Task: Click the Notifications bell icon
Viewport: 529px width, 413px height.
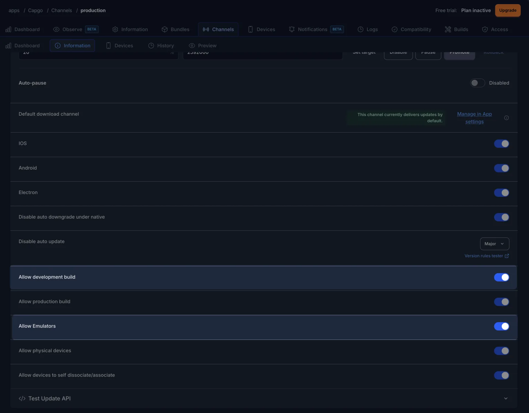Action: (x=292, y=29)
